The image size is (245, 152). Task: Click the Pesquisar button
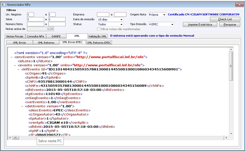(230, 25)
